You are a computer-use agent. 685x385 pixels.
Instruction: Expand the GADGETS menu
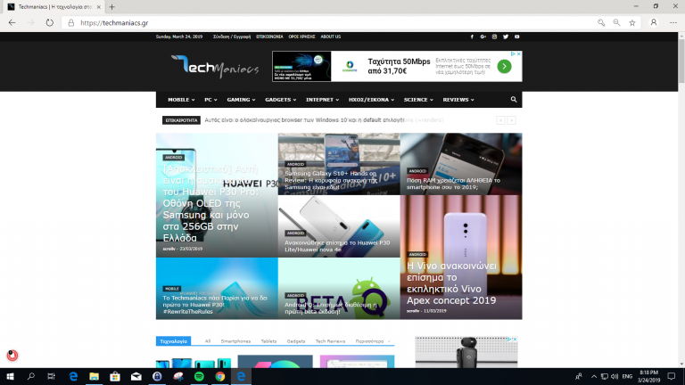pyautogui.click(x=280, y=100)
